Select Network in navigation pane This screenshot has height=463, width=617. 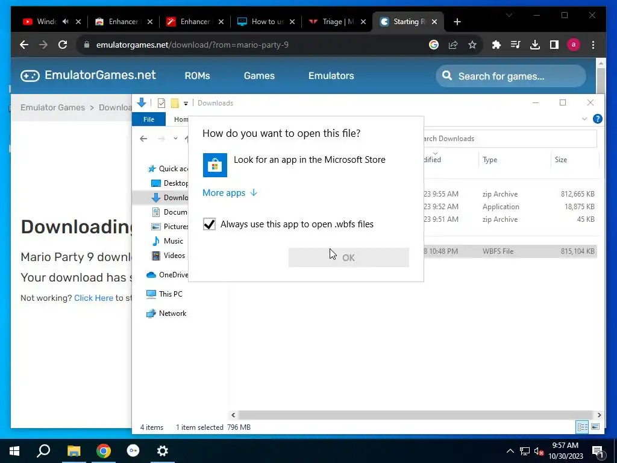click(166, 313)
